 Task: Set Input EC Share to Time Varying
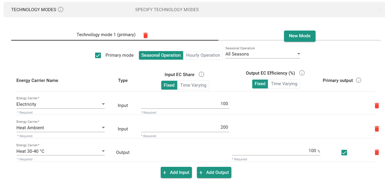point(193,85)
